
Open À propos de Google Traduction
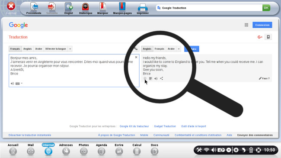[x=116, y=135]
